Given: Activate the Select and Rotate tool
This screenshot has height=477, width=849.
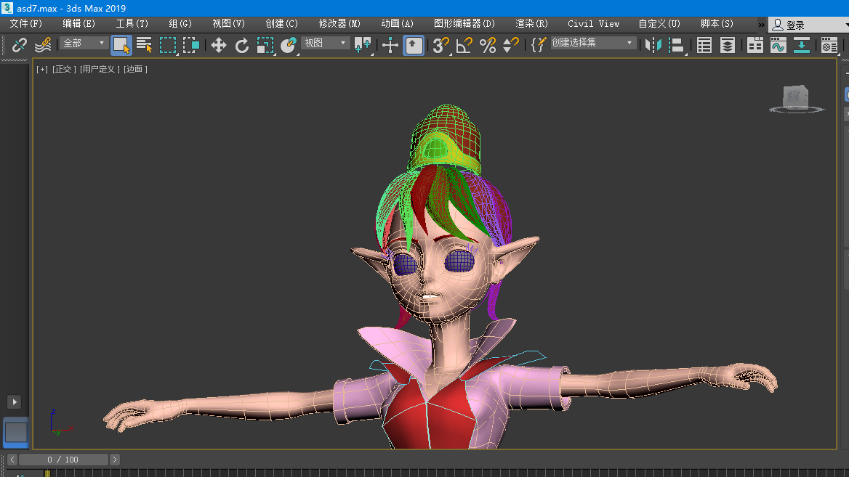Looking at the screenshot, I should [242, 46].
